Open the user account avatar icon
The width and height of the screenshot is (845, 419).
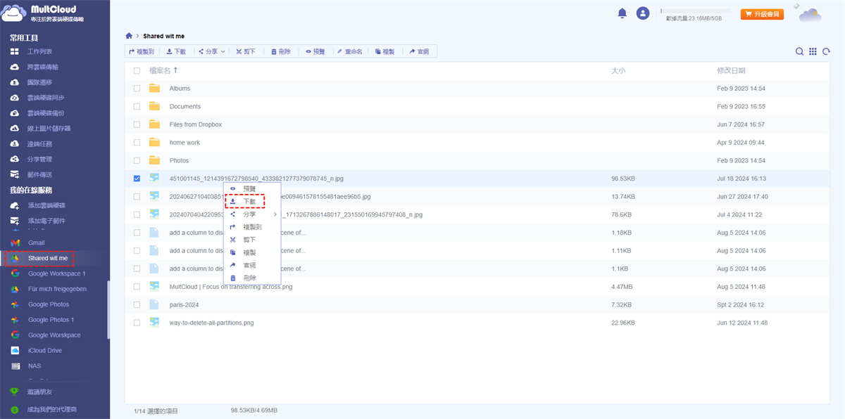(x=642, y=13)
